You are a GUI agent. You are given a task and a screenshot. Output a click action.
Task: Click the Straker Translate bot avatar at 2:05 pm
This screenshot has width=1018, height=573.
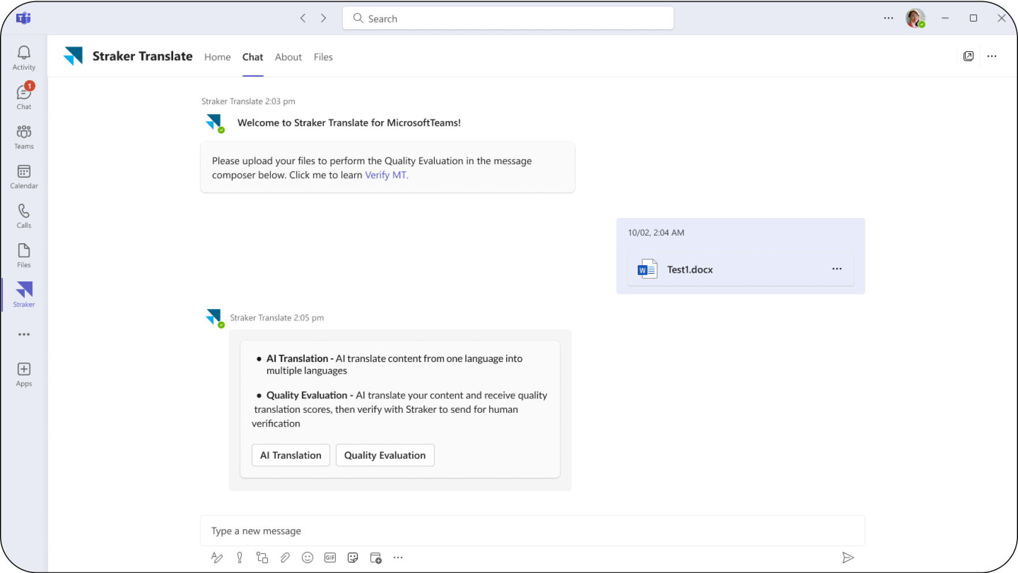(215, 318)
